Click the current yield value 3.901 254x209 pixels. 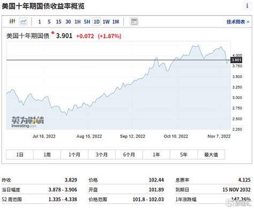coord(64,36)
